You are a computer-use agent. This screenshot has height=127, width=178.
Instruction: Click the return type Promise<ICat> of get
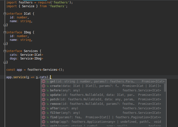click(153, 81)
